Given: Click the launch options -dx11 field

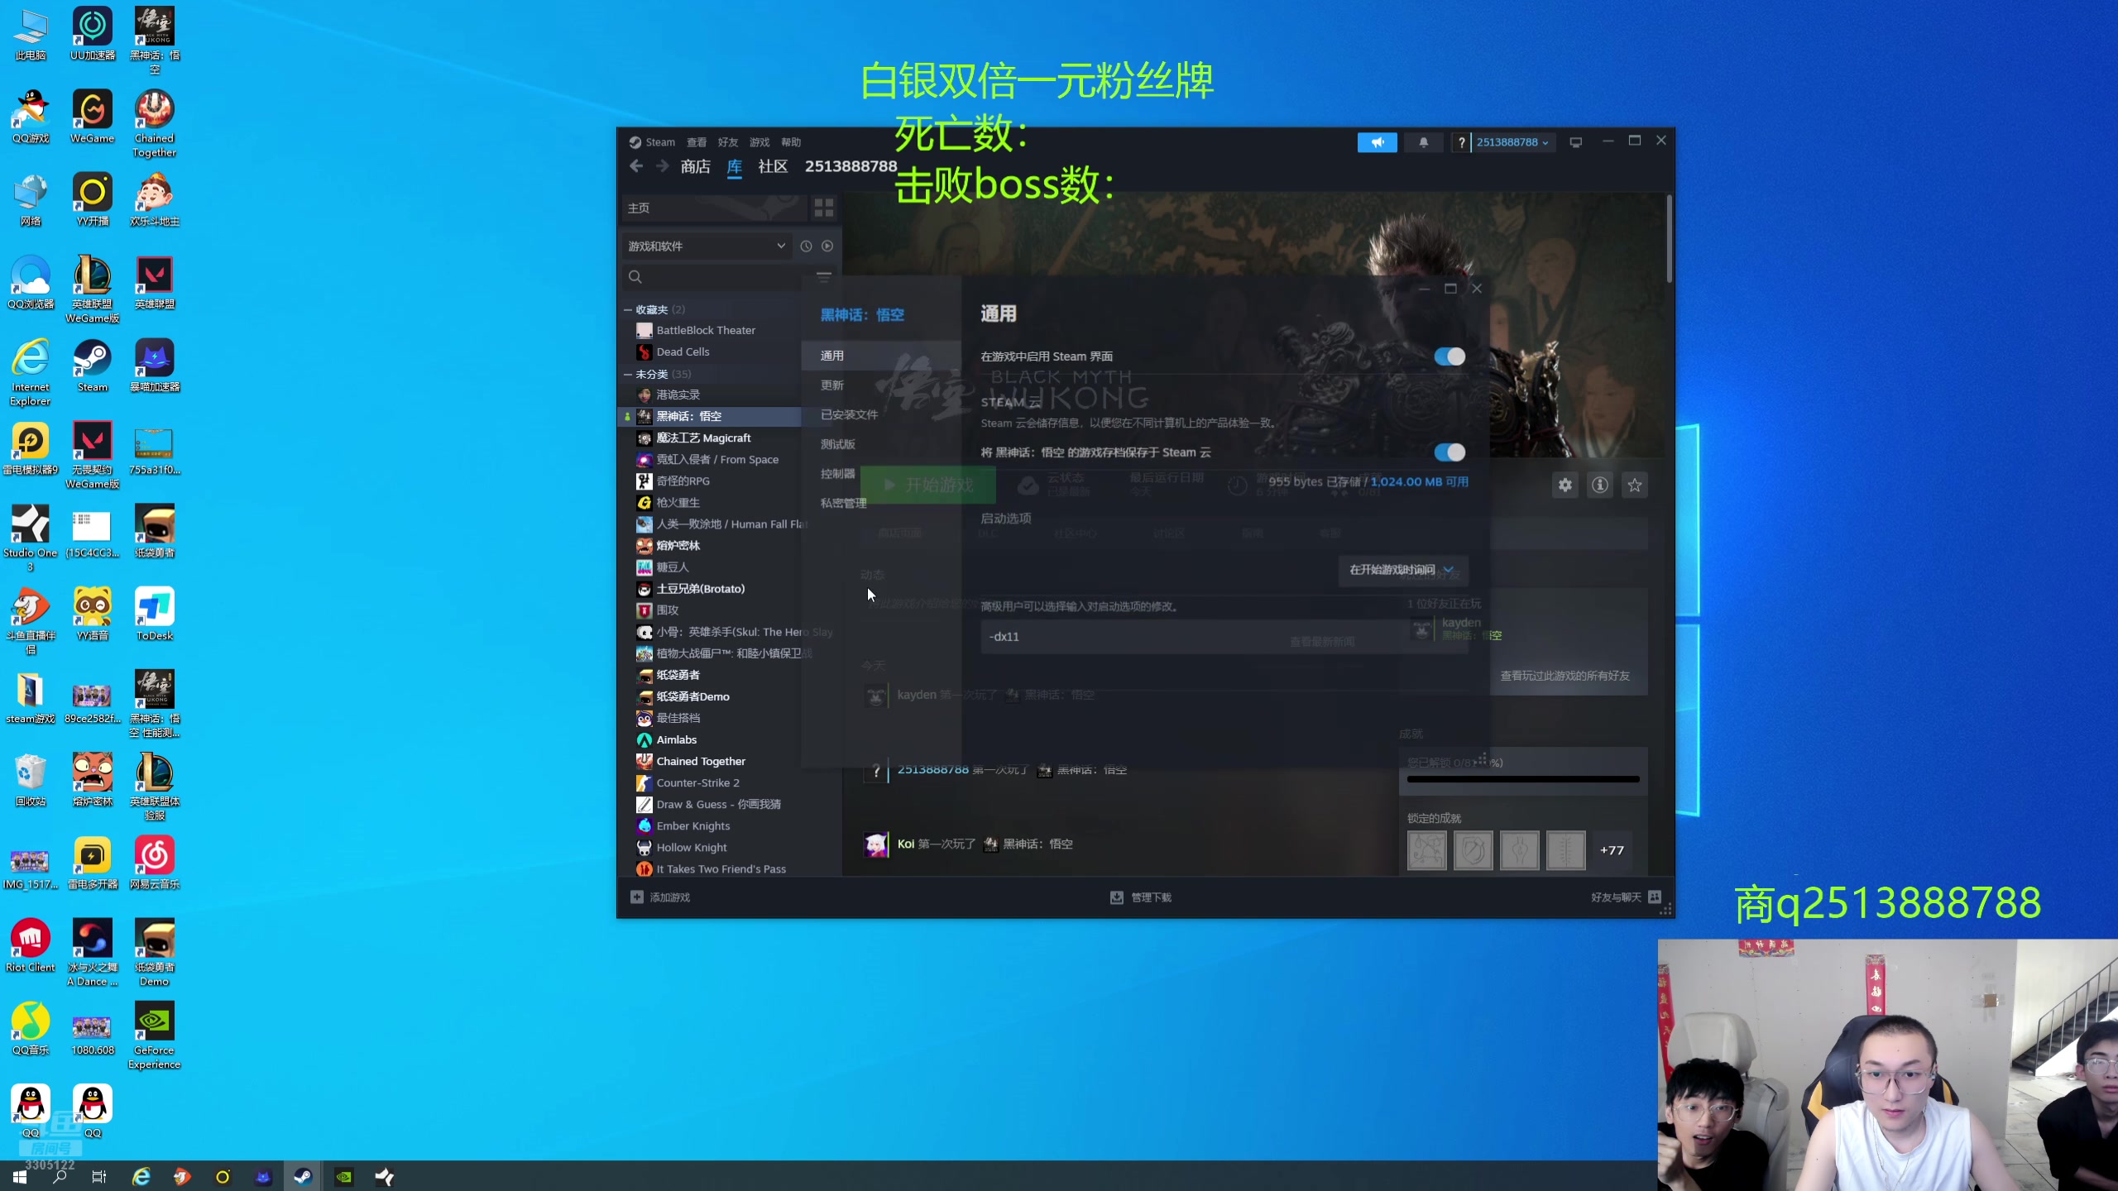Looking at the screenshot, I should tap(1224, 637).
